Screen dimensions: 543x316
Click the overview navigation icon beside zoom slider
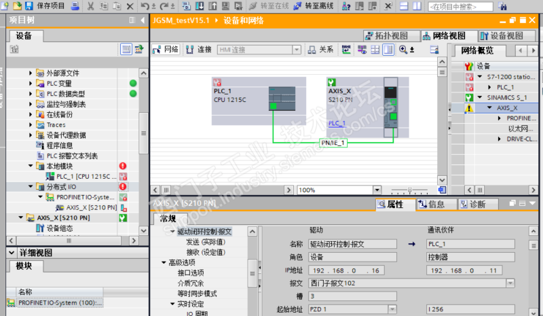pos(442,190)
